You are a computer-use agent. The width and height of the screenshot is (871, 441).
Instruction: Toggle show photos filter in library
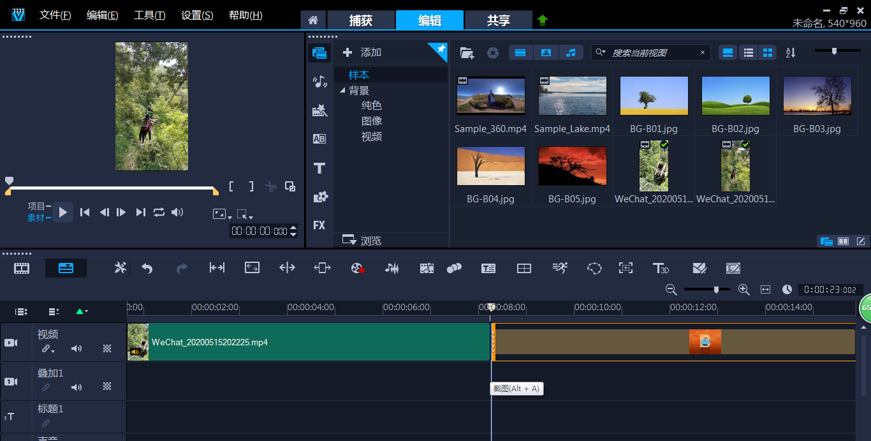click(546, 52)
